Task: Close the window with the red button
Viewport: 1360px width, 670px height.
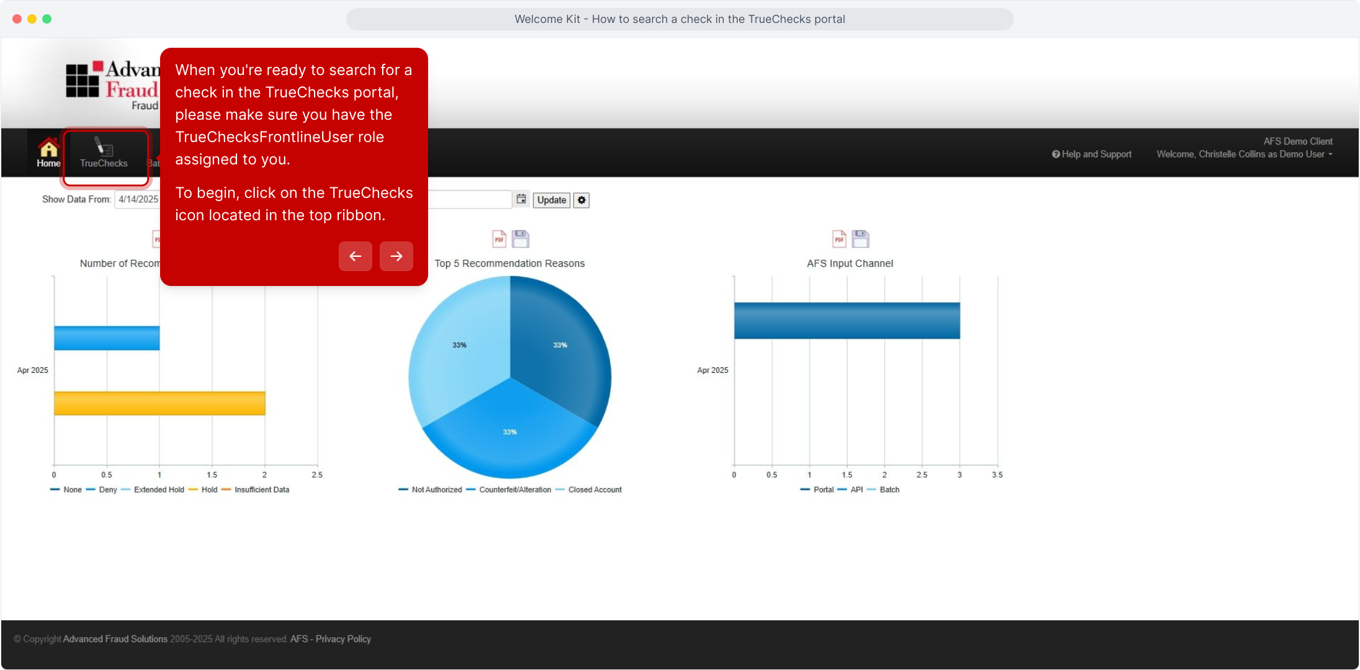Action: pyautogui.click(x=17, y=19)
